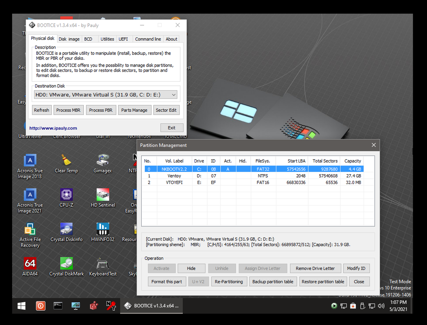Click the Refresh button
This screenshot has width=427, height=325.
coord(42,110)
